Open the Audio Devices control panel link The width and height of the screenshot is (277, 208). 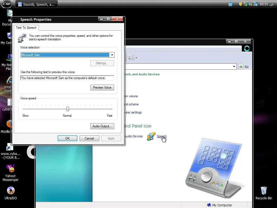point(134,136)
